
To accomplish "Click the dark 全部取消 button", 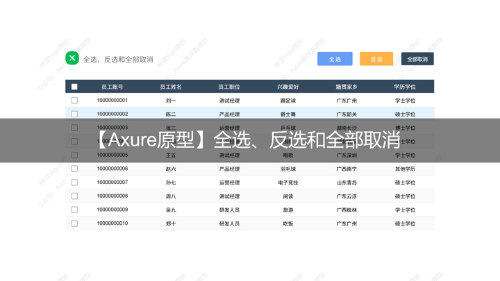I will [417, 59].
